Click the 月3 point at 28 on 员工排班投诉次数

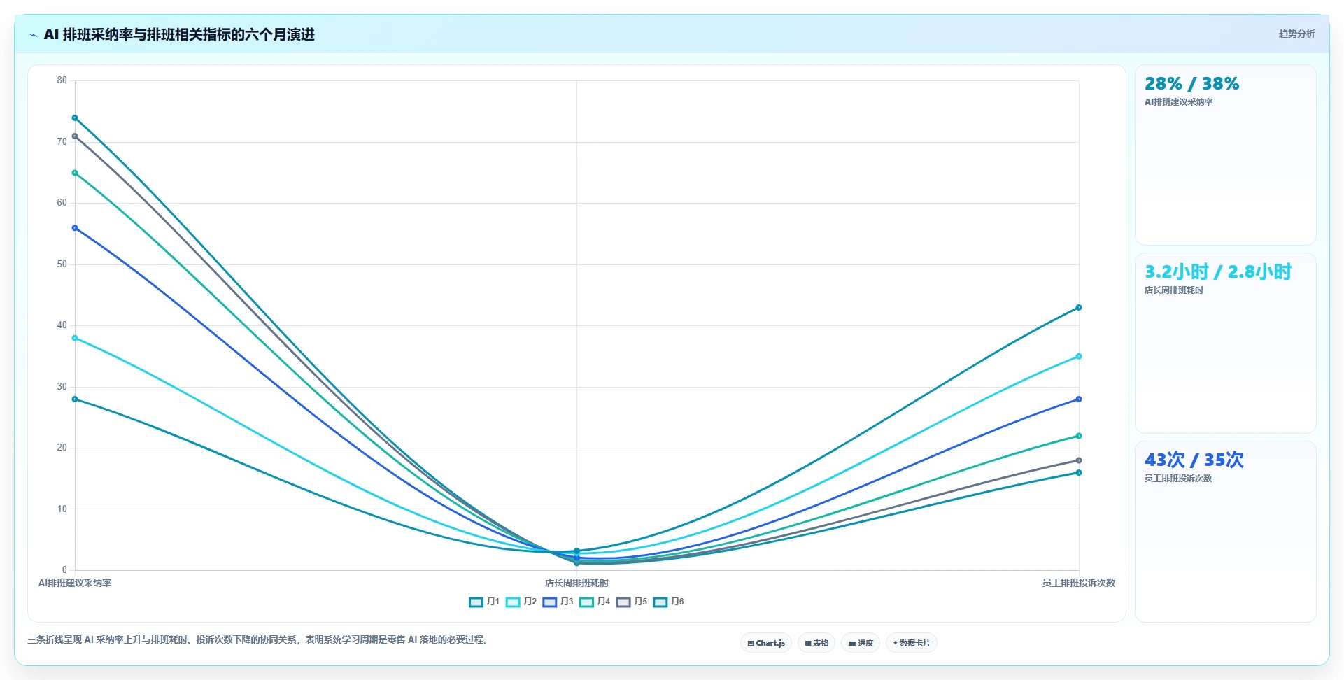1079,399
